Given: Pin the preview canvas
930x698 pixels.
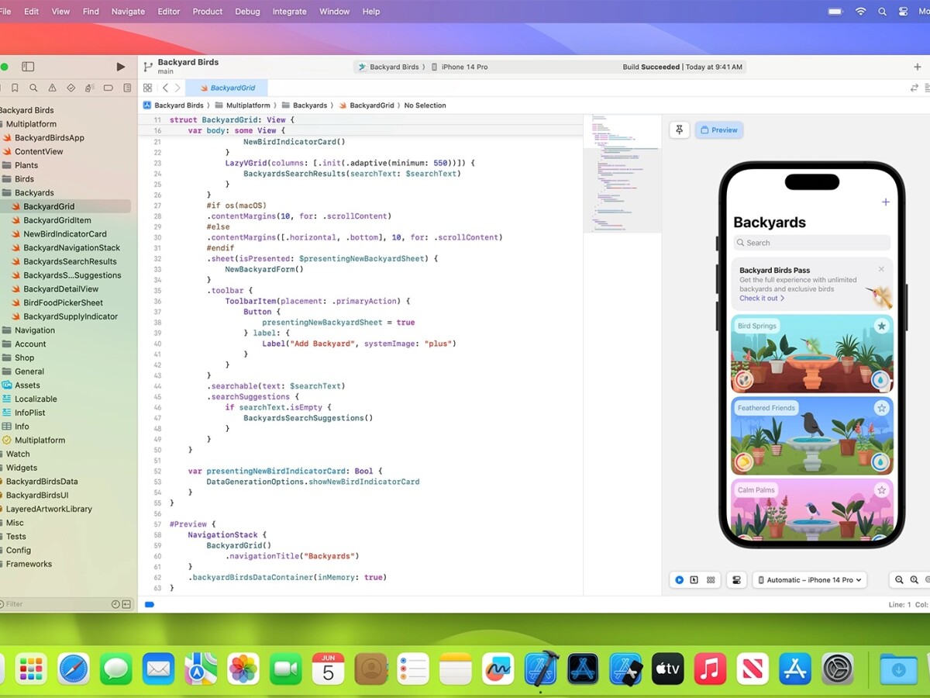Looking at the screenshot, I should (680, 130).
